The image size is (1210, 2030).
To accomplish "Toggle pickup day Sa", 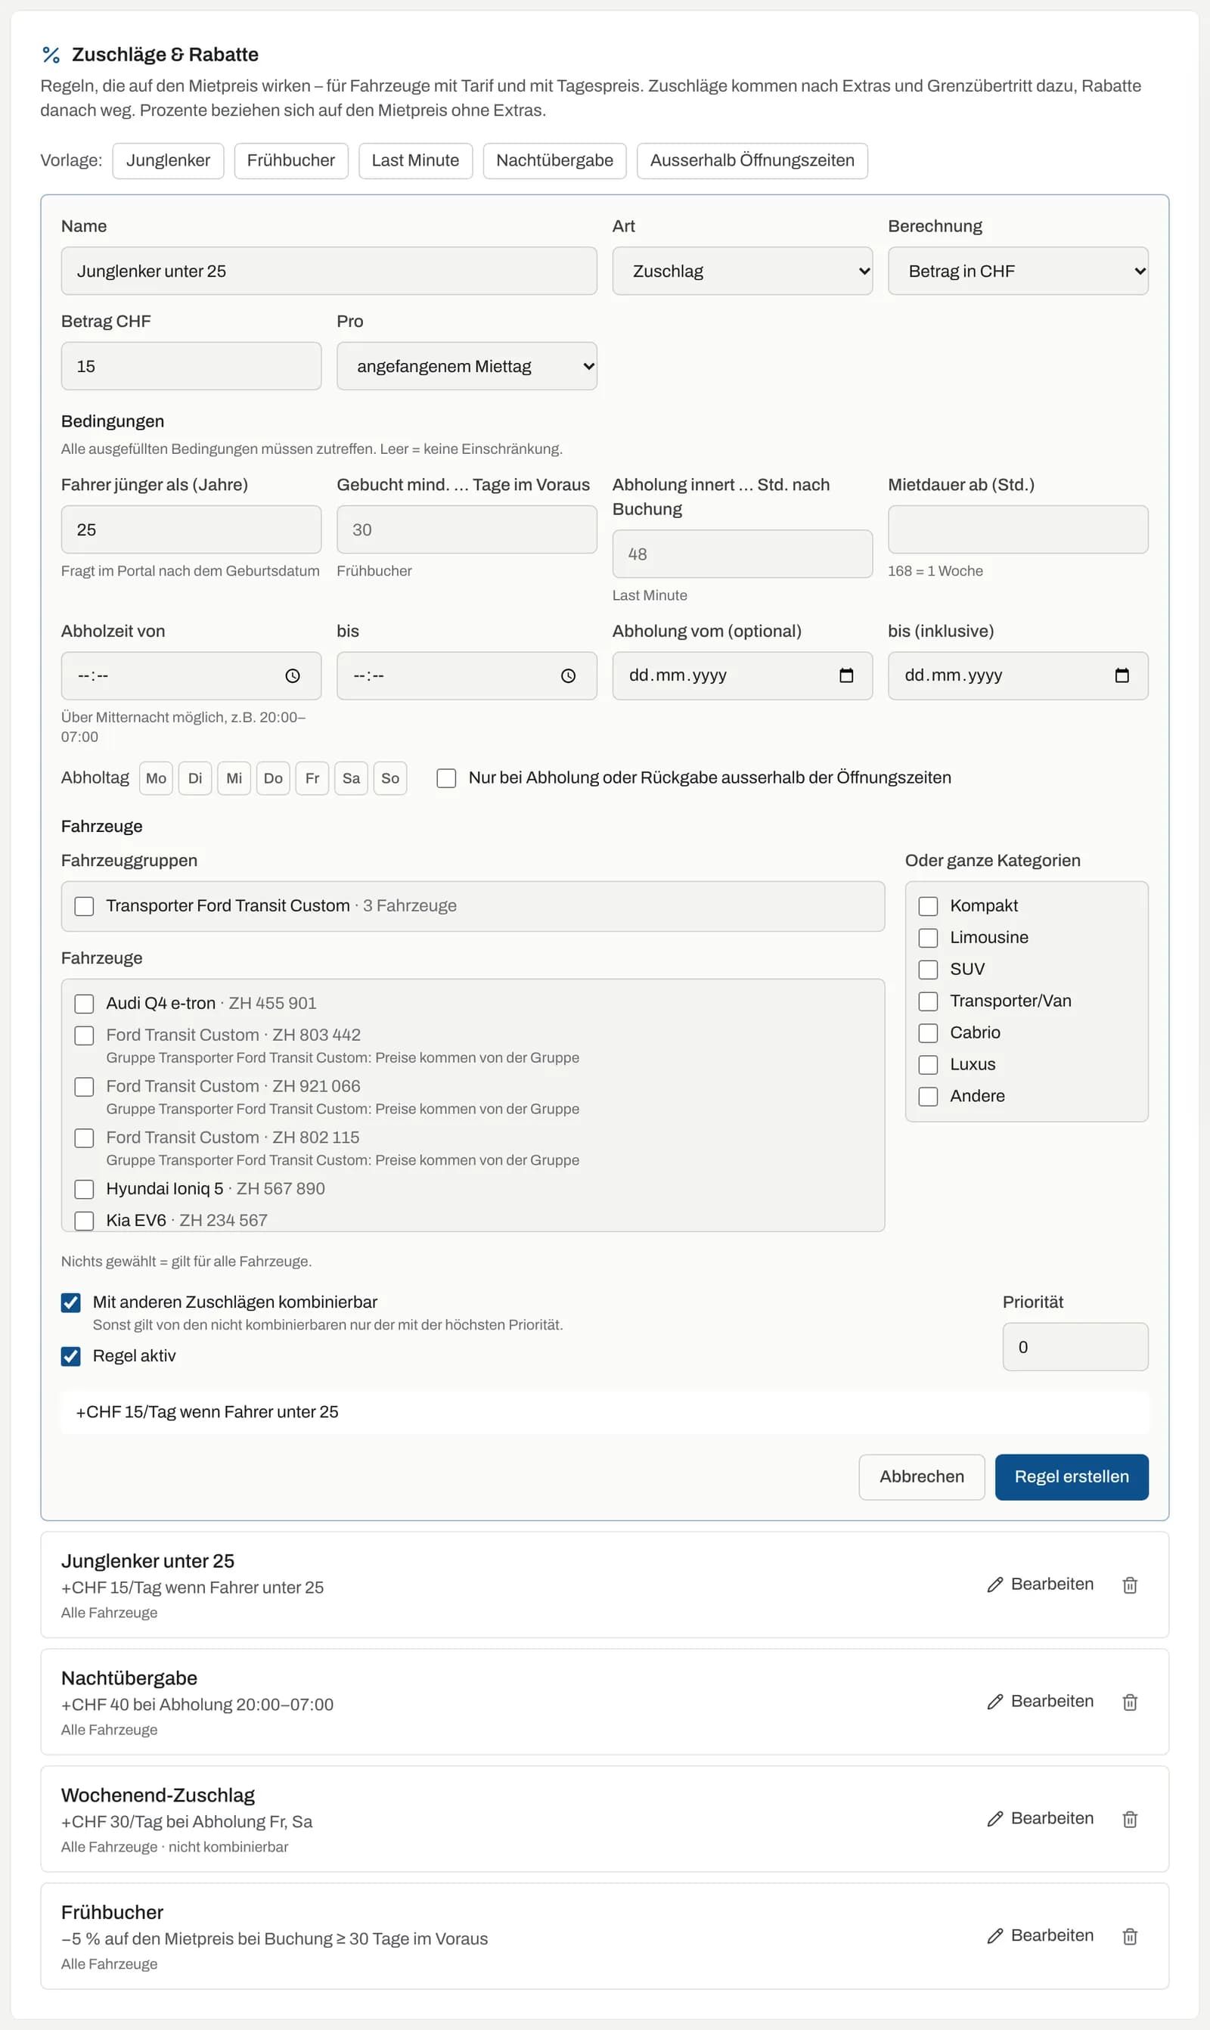I will coord(352,778).
